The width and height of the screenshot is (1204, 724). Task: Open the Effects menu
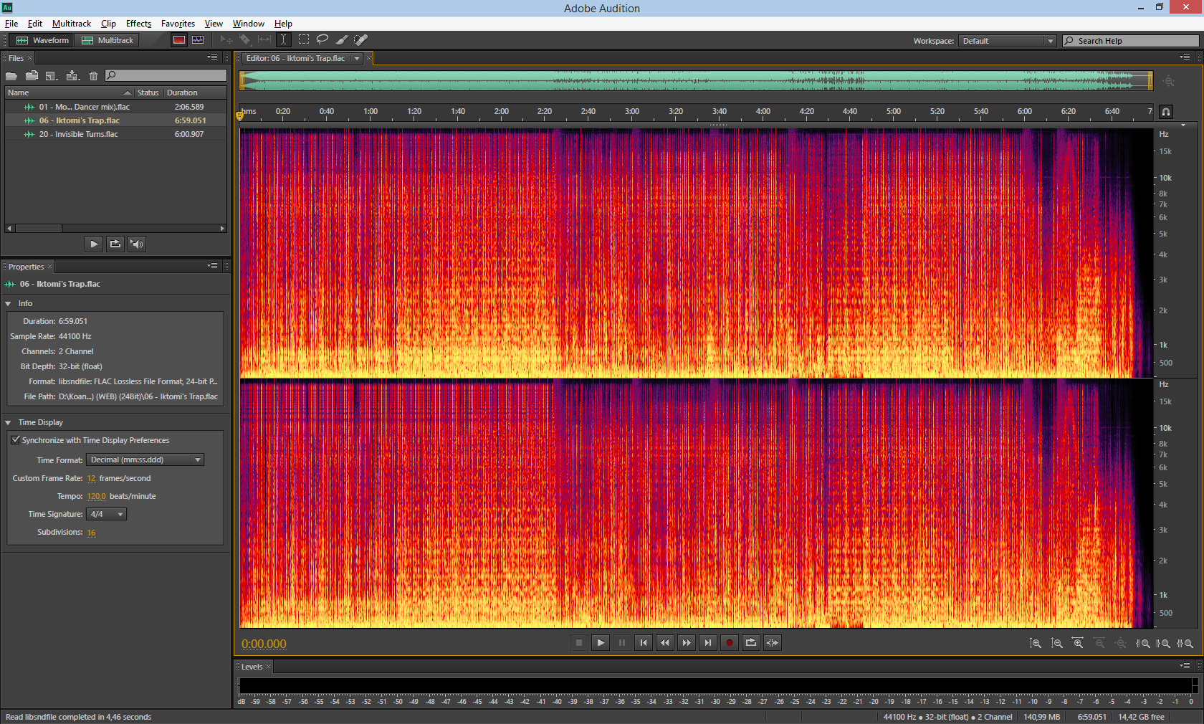(138, 24)
